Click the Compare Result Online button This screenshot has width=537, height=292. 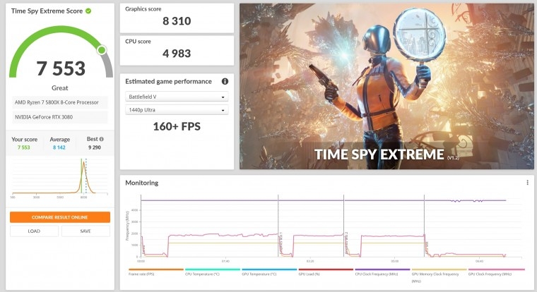tap(60, 217)
